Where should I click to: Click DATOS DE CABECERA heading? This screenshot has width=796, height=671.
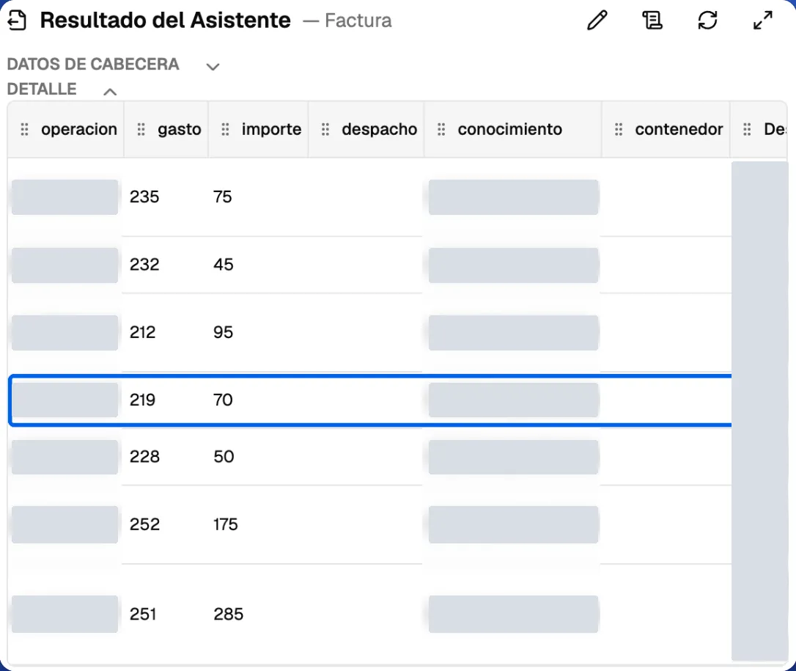93,65
